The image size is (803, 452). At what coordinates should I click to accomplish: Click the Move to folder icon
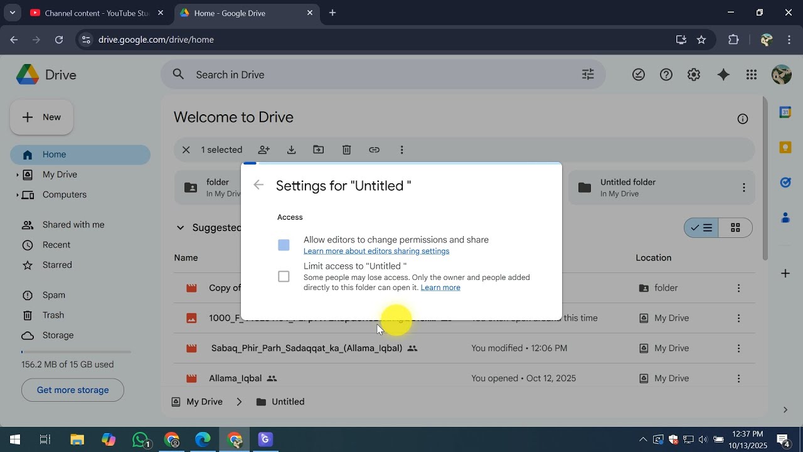[319, 150]
